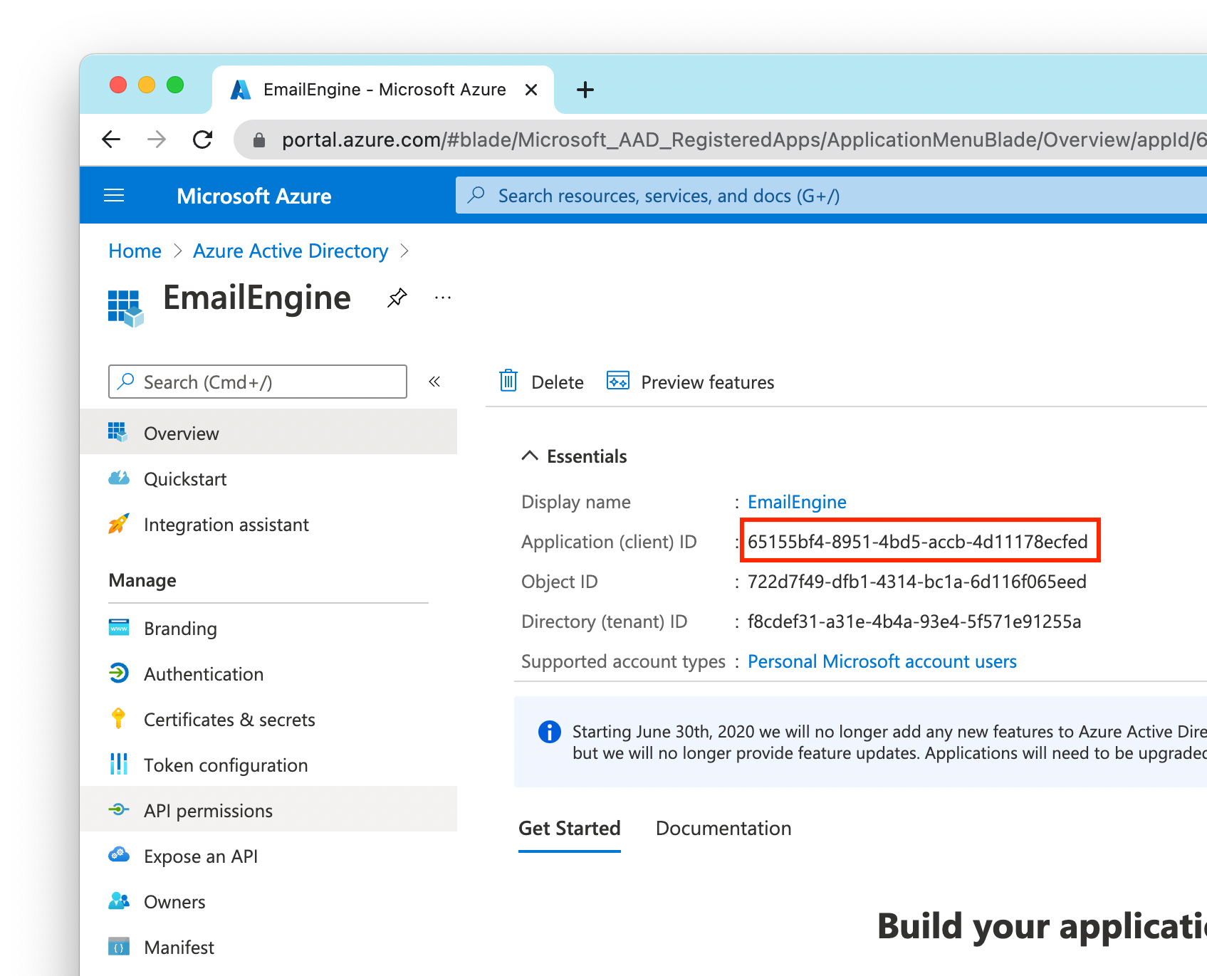Click the Preview features icon
Screen dimensions: 1207x976
point(618,382)
